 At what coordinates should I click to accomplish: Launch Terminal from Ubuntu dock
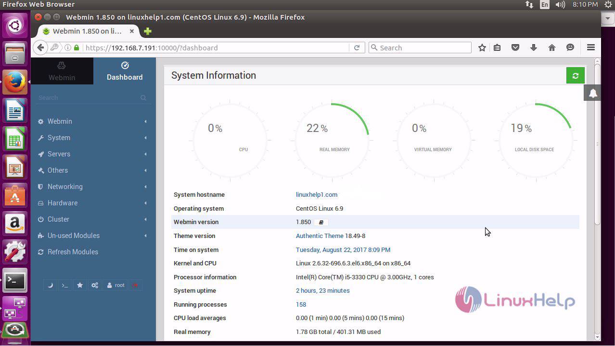point(15,281)
